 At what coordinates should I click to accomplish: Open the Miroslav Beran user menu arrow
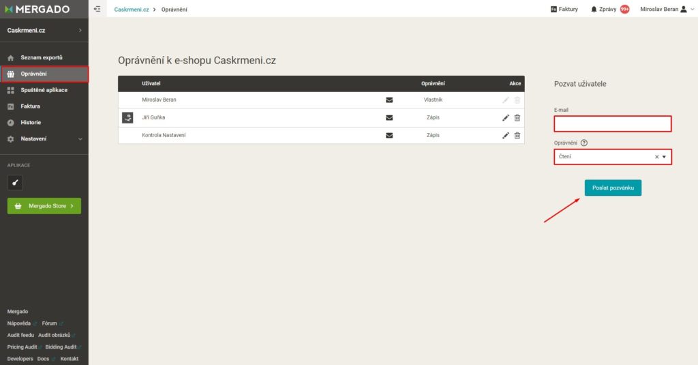click(x=693, y=9)
